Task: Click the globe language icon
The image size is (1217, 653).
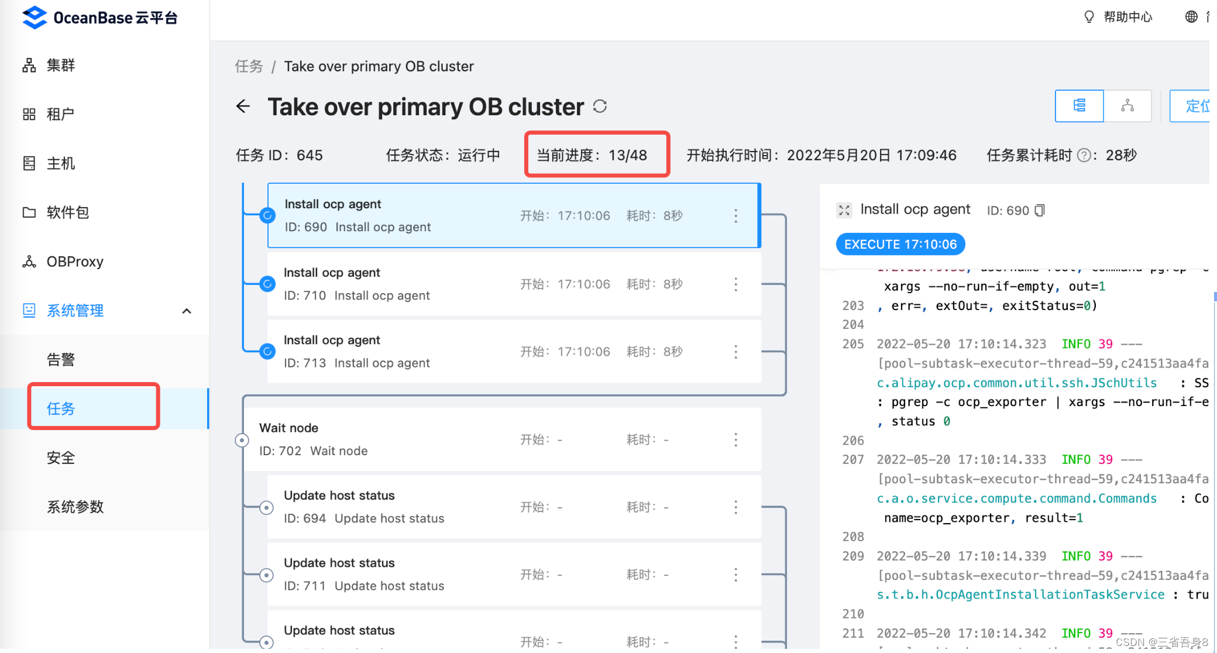Action: pyautogui.click(x=1191, y=17)
